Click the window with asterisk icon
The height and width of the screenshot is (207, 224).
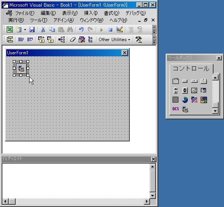(x=50, y=40)
